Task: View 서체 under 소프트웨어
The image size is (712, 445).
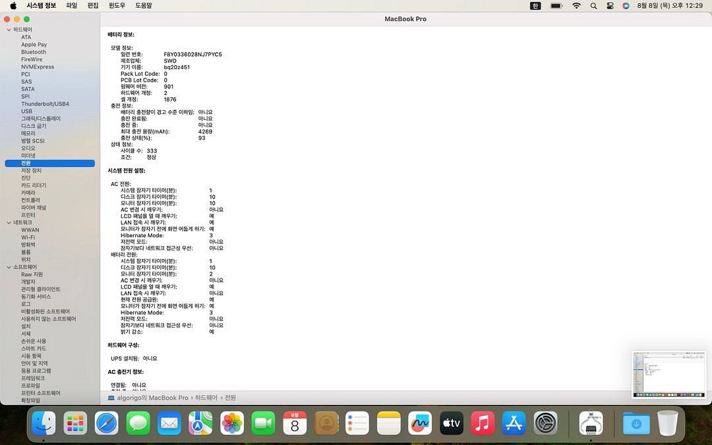Action: tap(26, 334)
